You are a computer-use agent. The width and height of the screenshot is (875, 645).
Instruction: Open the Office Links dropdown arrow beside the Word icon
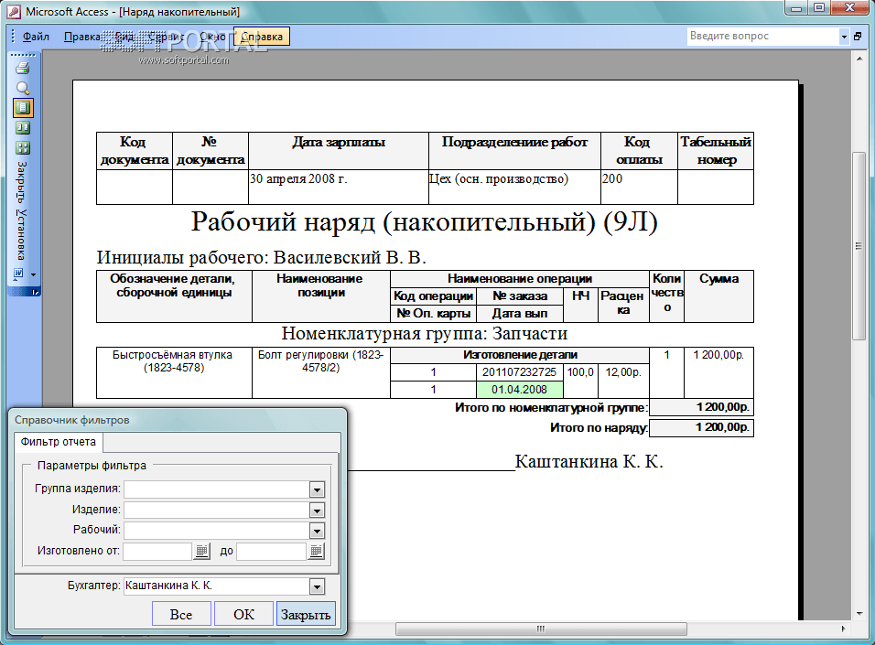tap(33, 274)
